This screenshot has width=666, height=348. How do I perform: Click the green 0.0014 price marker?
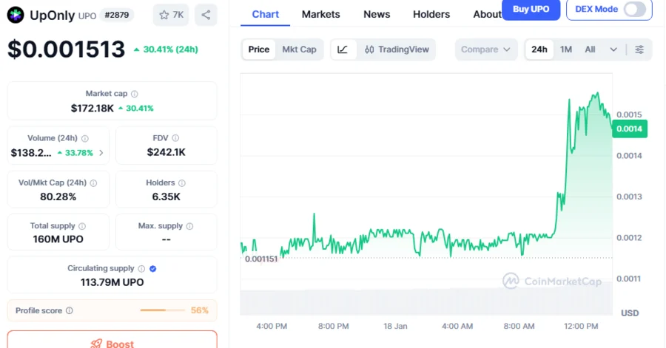point(630,129)
